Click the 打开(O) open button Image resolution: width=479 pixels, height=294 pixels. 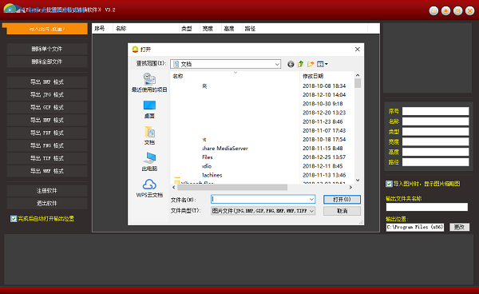[342, 199]
